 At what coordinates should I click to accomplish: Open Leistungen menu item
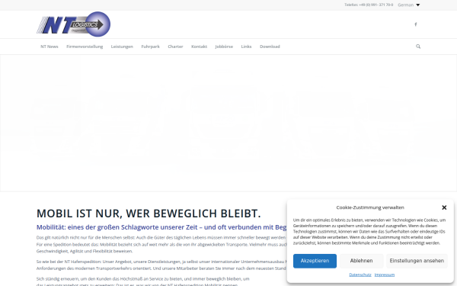click(x=122, y=47)
